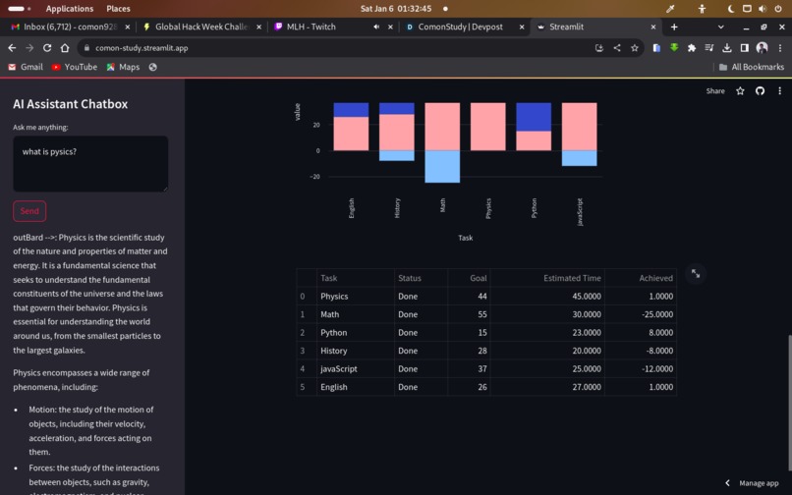
Task: Open the Applications menu
Action: point(69,9)
